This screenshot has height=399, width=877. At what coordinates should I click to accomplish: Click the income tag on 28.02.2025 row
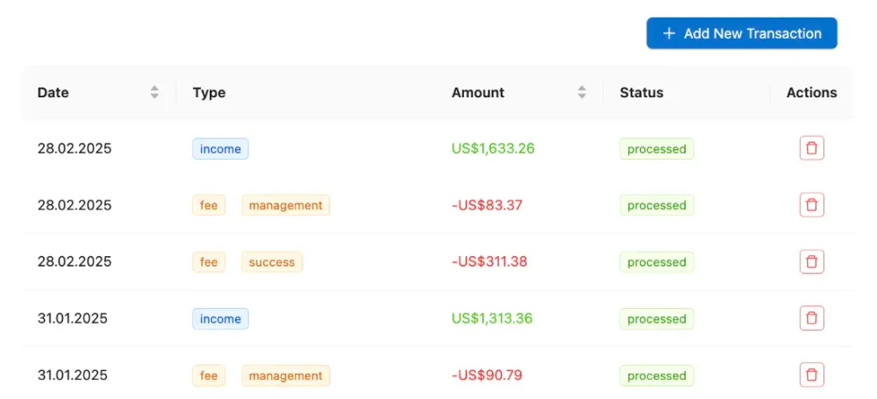[x=220, y=149]
